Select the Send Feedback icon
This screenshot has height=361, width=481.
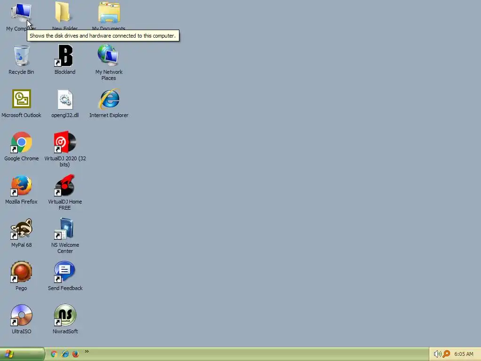pyautogui.click(x=65, y=272)
